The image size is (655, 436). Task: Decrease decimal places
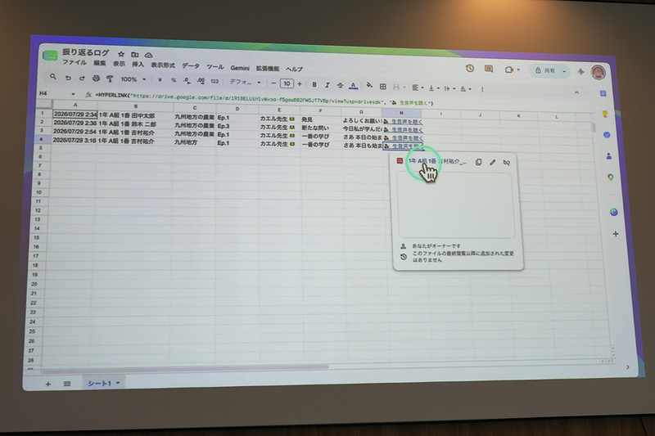(187, 80)
